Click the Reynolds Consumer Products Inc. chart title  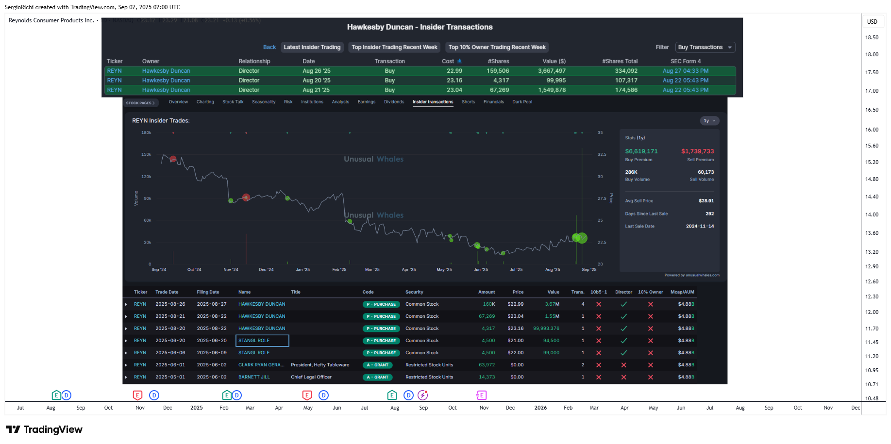pyautogui.click(x=51, y=20)
